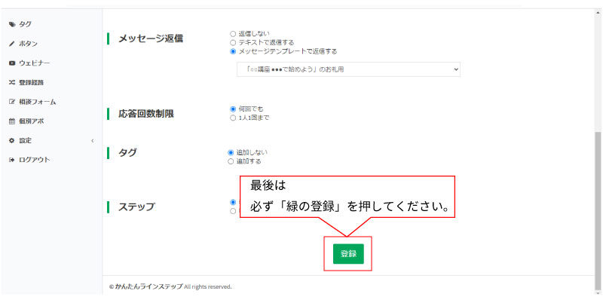The image size is (603, 300).
Task: Click the edit icon beside 相談フォーム
Action: 11,102
